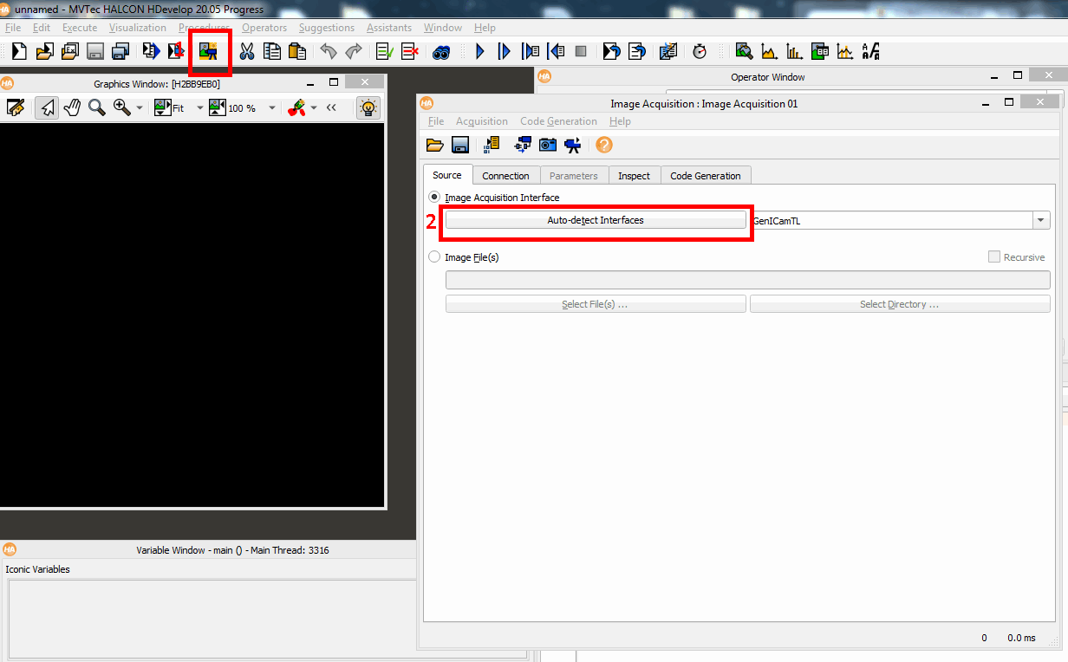Expand the GenICamTL interface dropdown
The height and width of the screenshot is (662, 1068).
tap(1040, 221)
